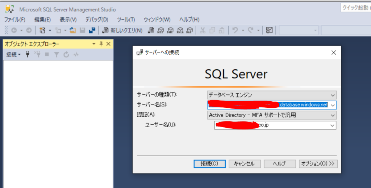
Task: Click the キャンセル button
Action: coord(245,164)
